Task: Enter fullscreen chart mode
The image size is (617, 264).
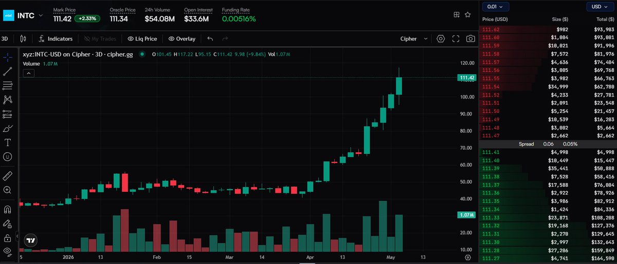Action: (x=456, y=38)
